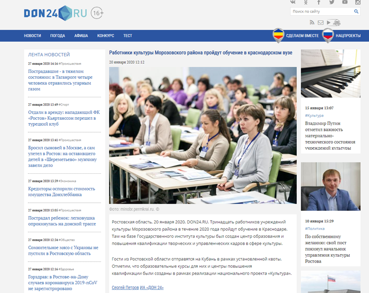Click the Rostov flag pin icon
The height and width of the screenshot is (293, 369).
point(278,35)
